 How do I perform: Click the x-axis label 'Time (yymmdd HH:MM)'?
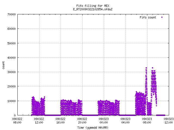tap(93, 128)
